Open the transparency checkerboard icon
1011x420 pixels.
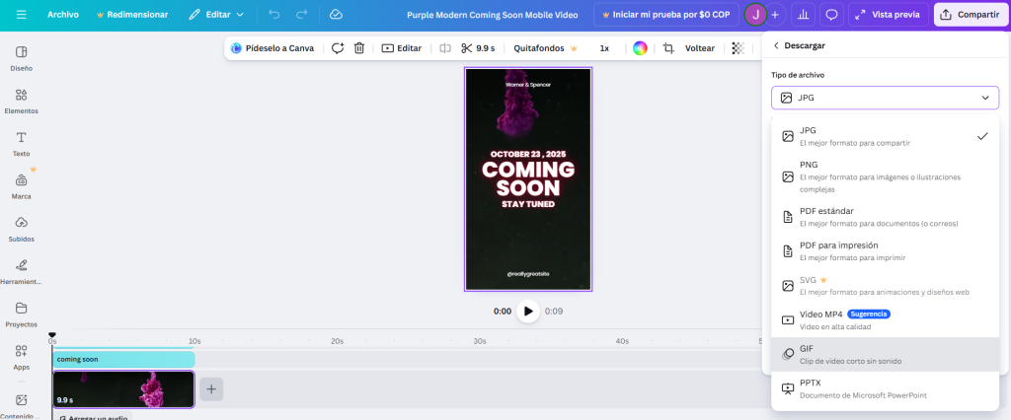coord(737,48)
